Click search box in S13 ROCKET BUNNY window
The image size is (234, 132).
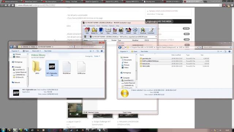(x=90, y=47)
